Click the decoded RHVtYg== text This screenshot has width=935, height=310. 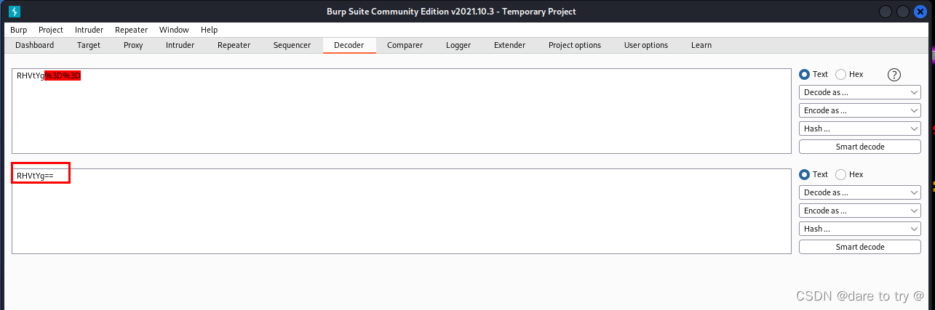[35, 176]
